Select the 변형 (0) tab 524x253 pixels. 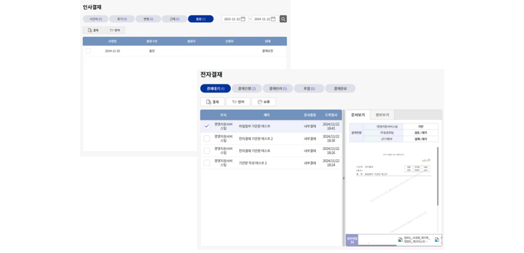[x=148, y=19]
